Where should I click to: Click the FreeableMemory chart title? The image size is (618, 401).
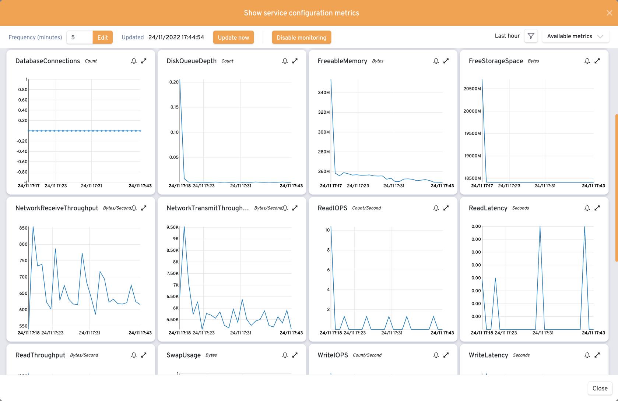coord(342,61)
